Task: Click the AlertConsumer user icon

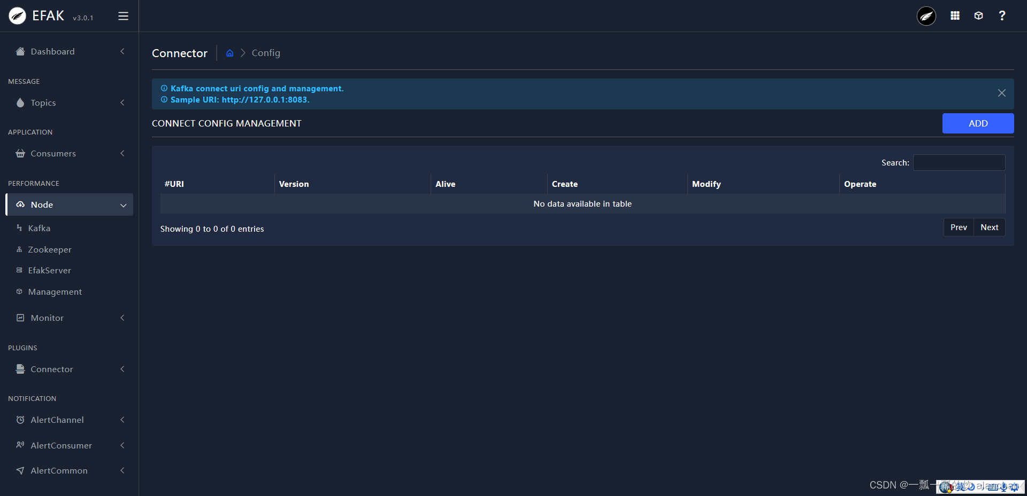Action: (x=20, y=445)
